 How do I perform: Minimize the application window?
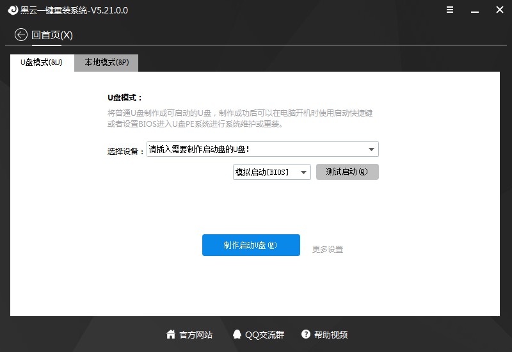pyautogui.click(x=475, y=10)
